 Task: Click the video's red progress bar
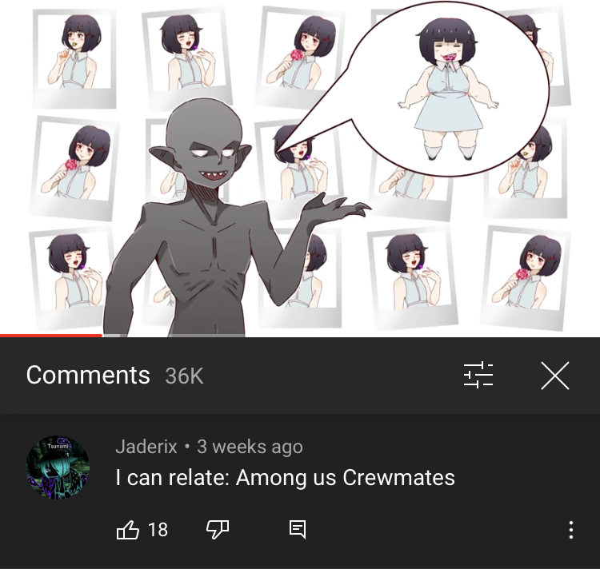(51, 336)
